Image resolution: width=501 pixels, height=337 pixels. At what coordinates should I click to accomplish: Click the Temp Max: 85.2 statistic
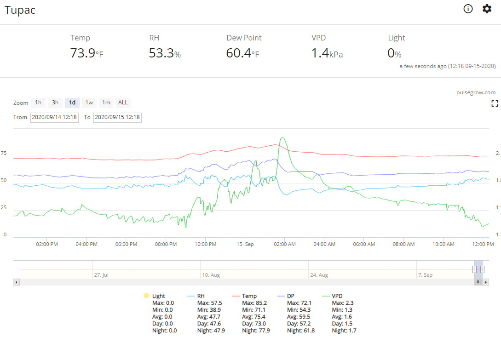254,303
